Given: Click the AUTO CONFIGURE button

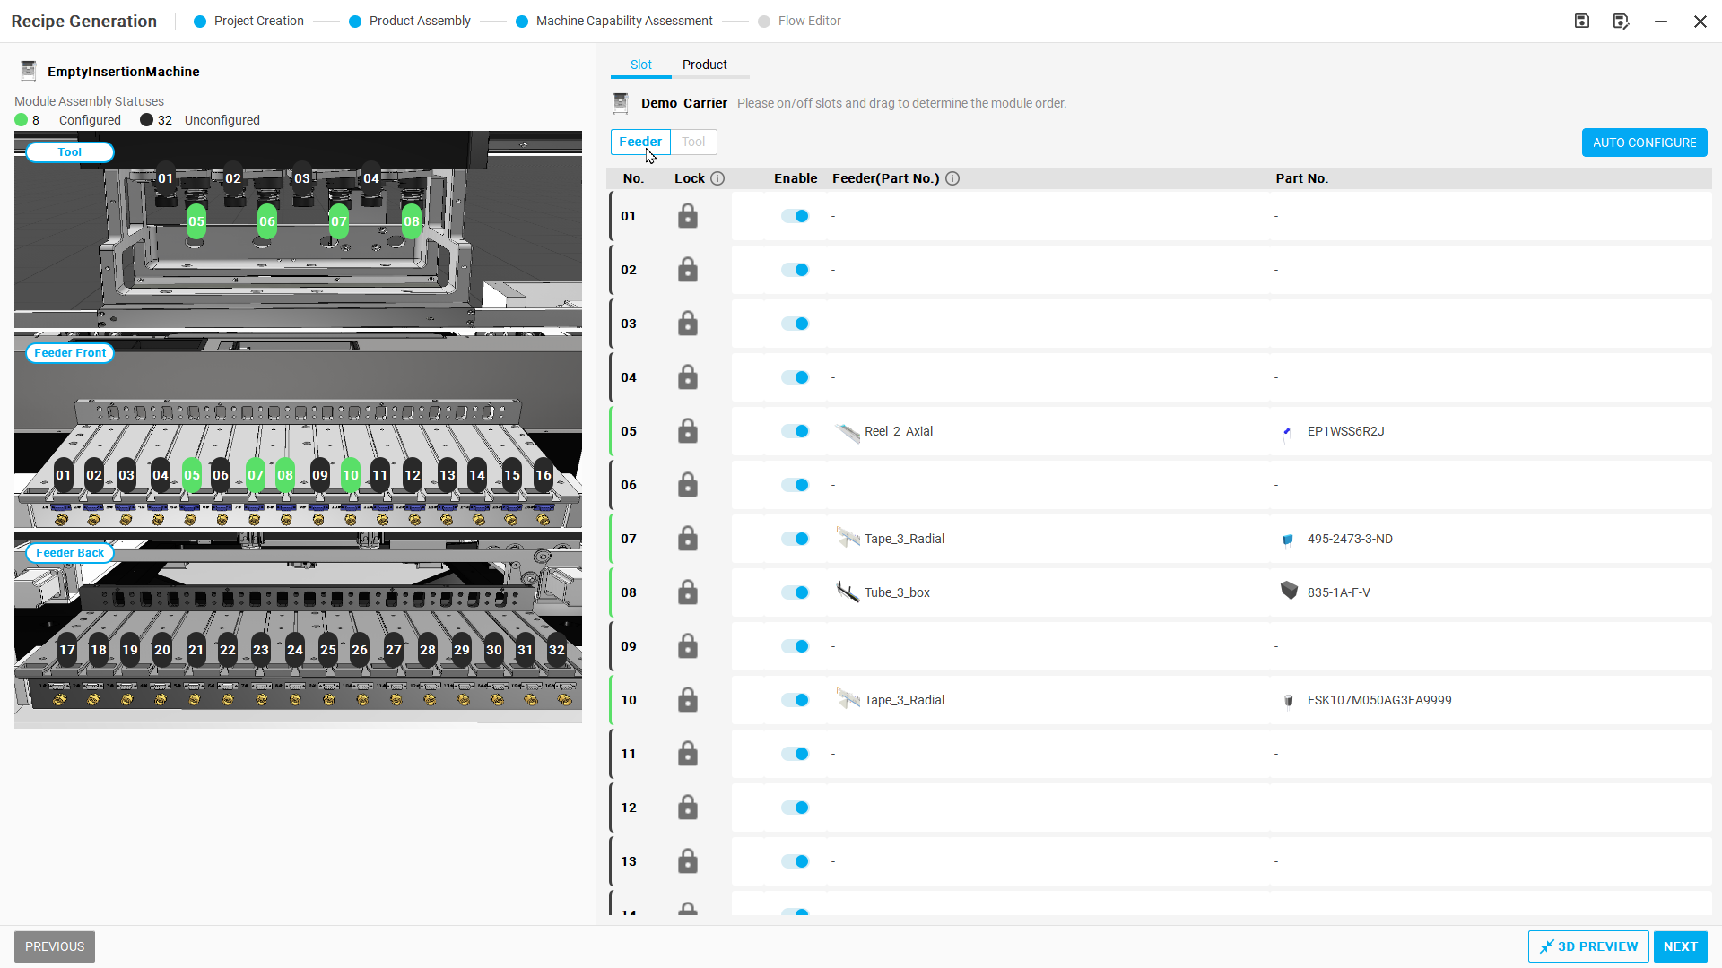Looking at the screenshot, I should tap(1644, 143).
